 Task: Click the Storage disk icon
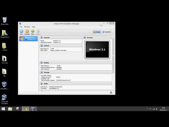pyautogui.click(x=41, y=72)
